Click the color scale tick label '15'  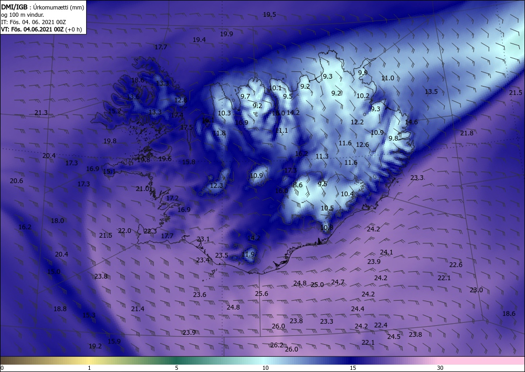(353, 368)
